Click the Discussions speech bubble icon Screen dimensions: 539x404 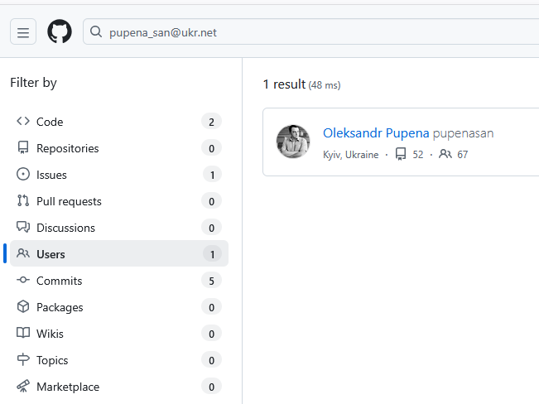pos(23,228)
